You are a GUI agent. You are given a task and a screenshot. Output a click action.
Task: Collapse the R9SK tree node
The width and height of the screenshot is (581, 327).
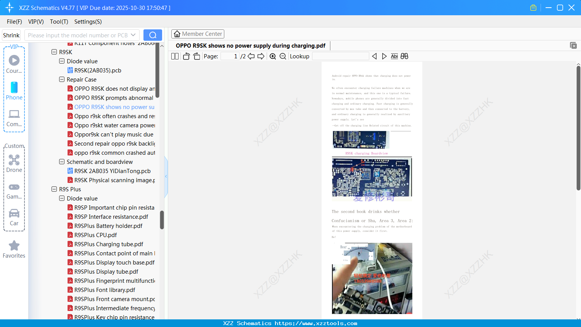click(x=54, y=52)
